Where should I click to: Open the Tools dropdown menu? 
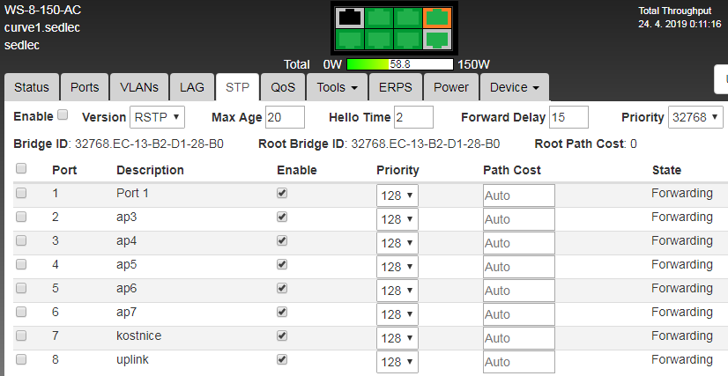[x=337, y=87]
